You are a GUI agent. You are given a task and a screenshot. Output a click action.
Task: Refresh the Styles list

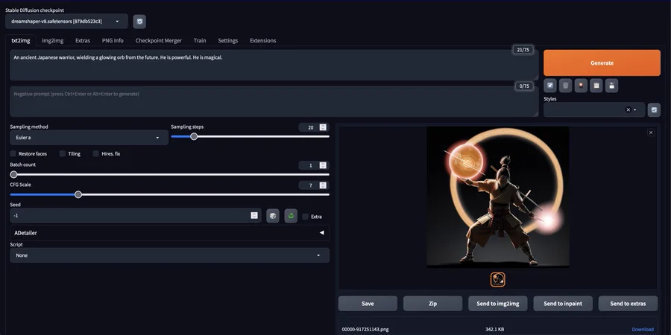[x=653, y=109]
